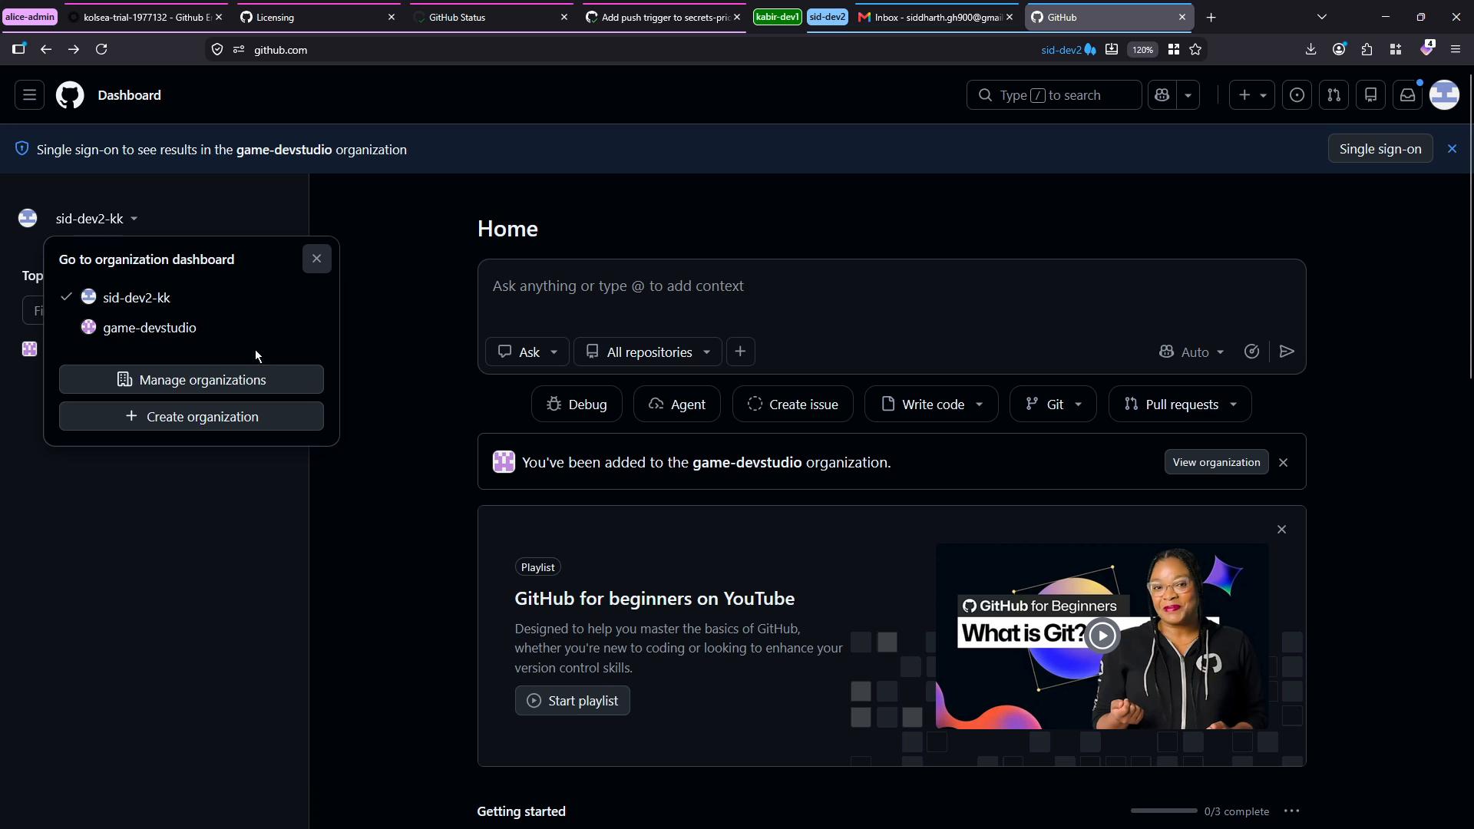Dismiss the game-devstudio added notice
Screen dimensions: 1474x829
[1284, 462]
